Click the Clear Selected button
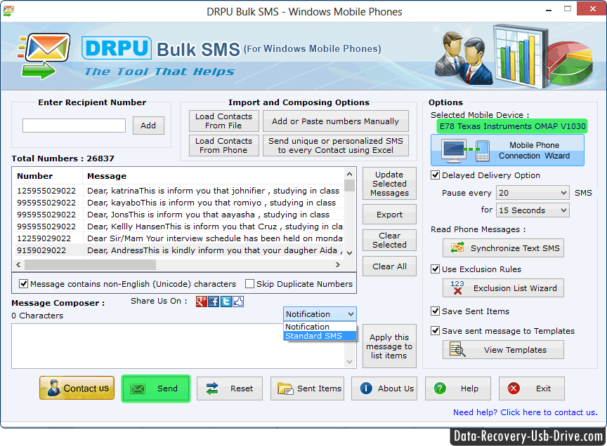607x446 pixels. point(389,240)
